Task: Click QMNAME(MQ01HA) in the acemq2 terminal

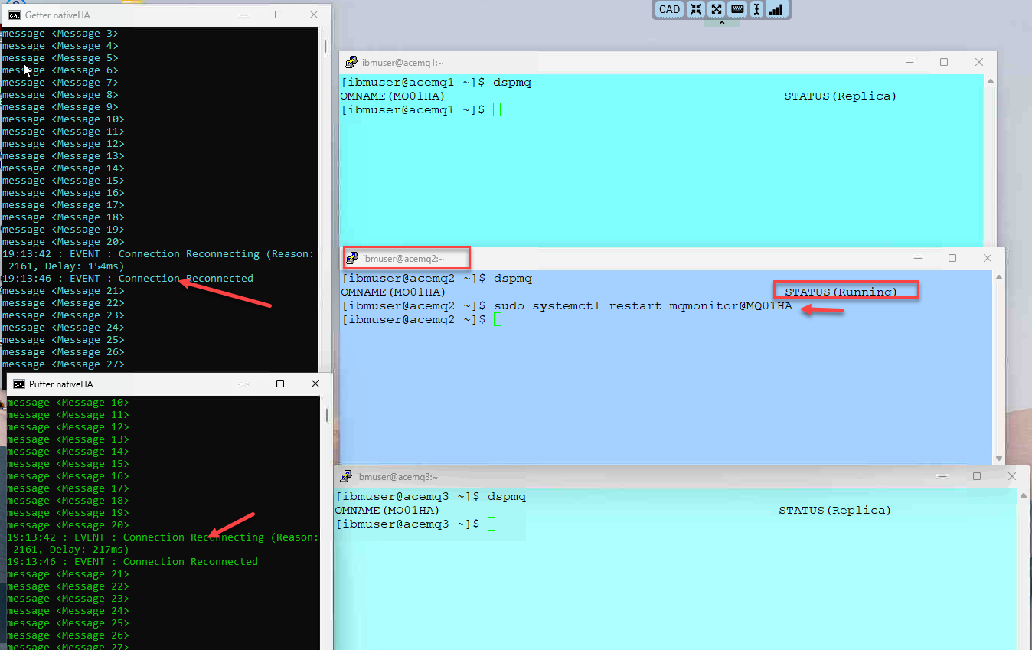Action: pos(394,292)
